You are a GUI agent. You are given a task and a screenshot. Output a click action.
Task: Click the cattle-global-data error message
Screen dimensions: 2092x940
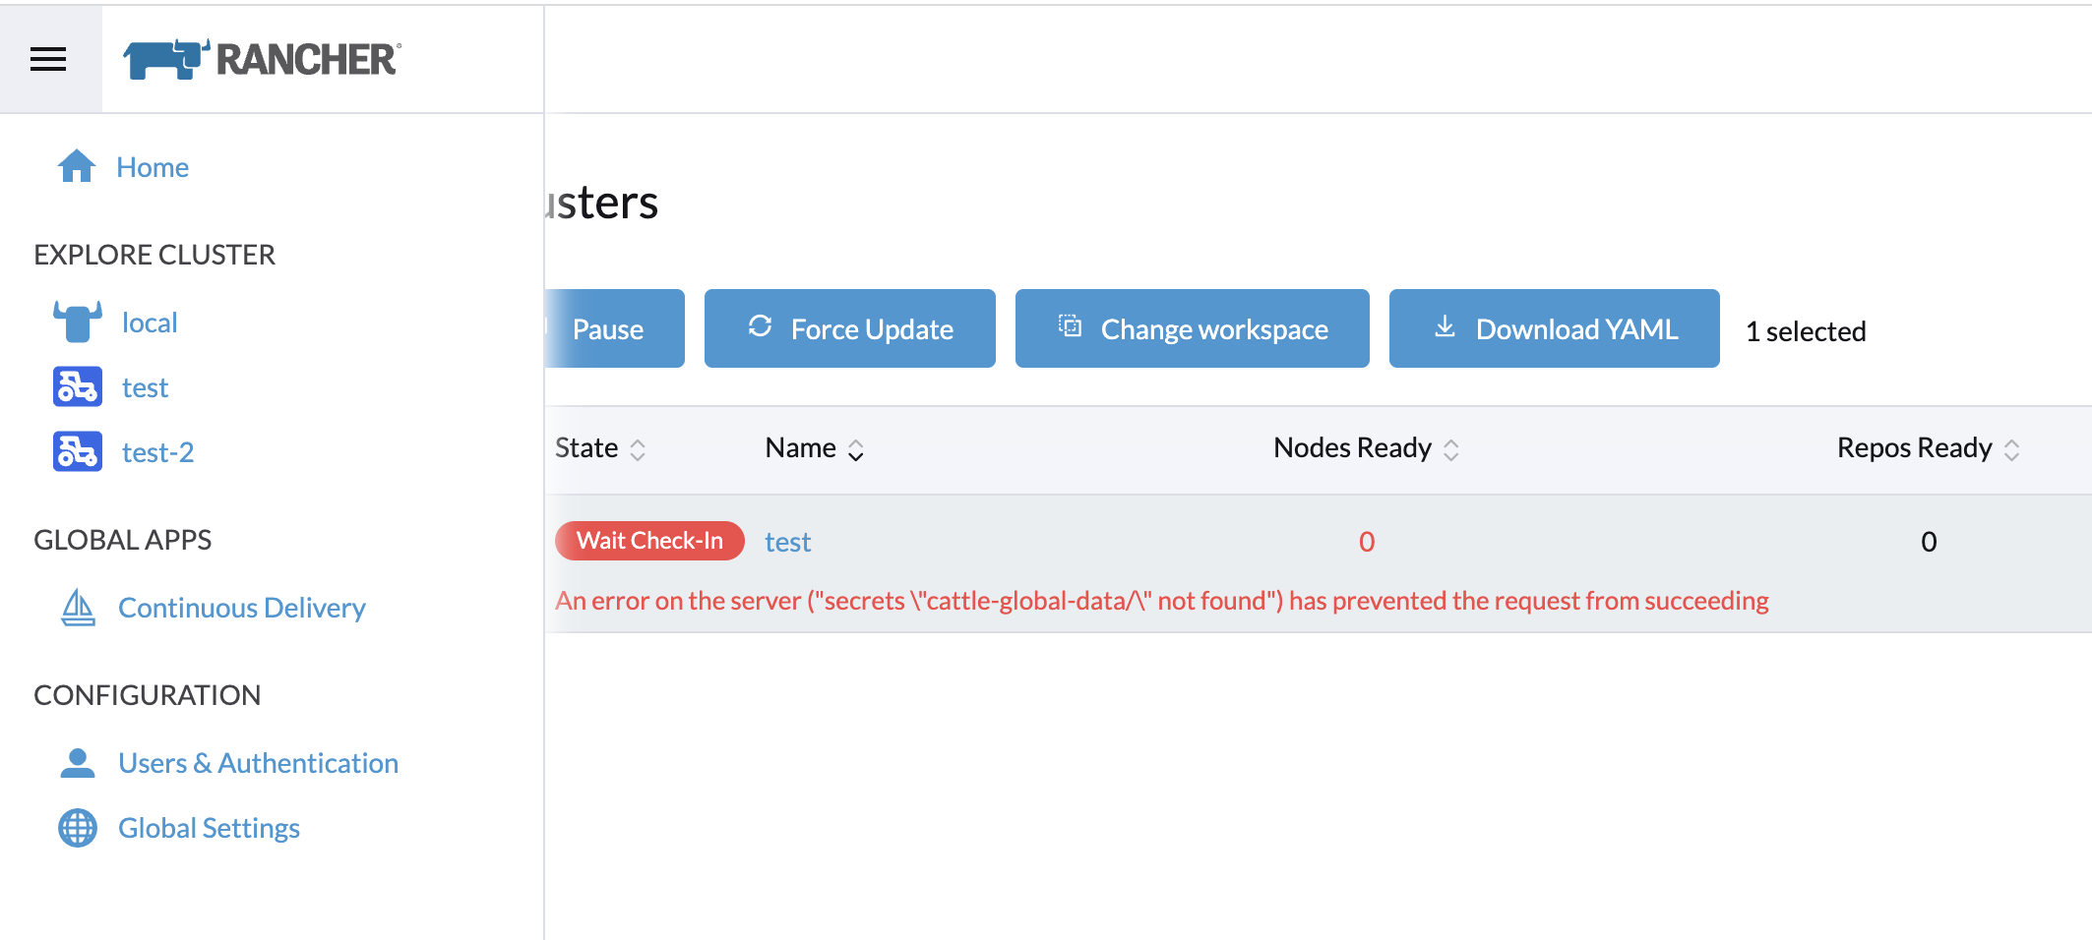click(x=1162, y=601)
